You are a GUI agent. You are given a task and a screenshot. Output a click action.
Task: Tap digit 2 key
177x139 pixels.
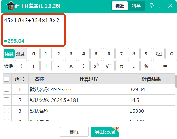[x=58, y=54]
